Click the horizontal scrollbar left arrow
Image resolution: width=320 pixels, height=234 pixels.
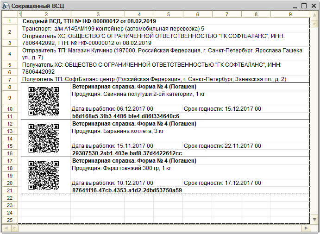(x=6, y=228)
